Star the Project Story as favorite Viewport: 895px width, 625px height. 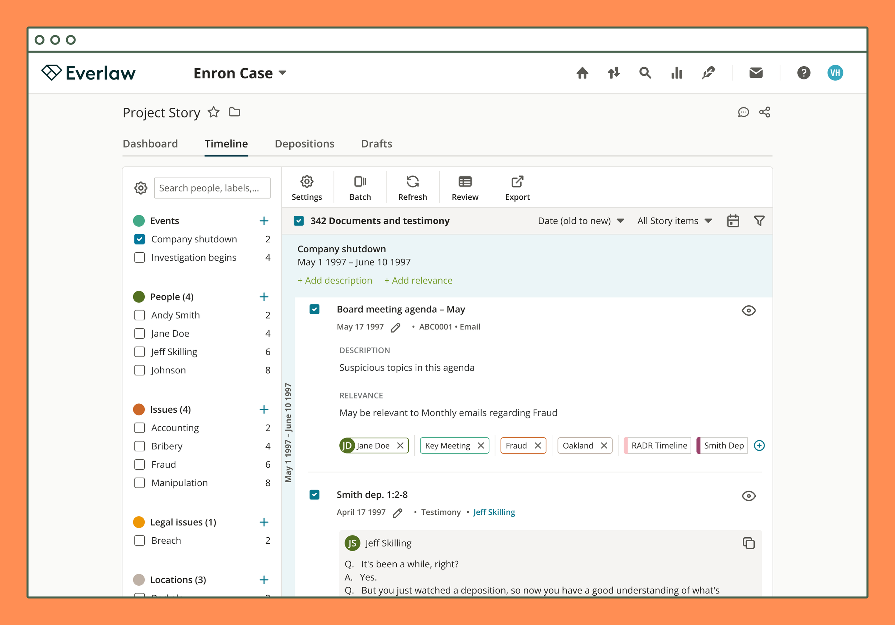214,112
